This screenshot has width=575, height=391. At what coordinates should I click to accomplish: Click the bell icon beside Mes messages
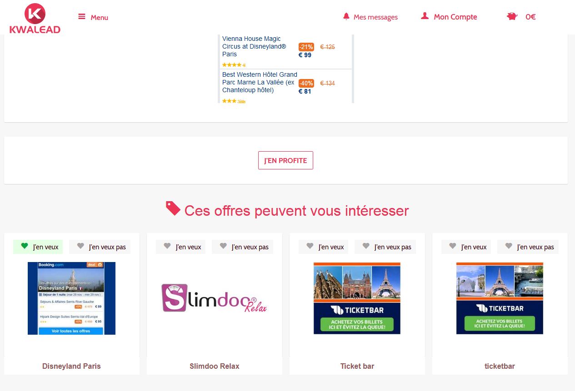(x=346, y=16)
